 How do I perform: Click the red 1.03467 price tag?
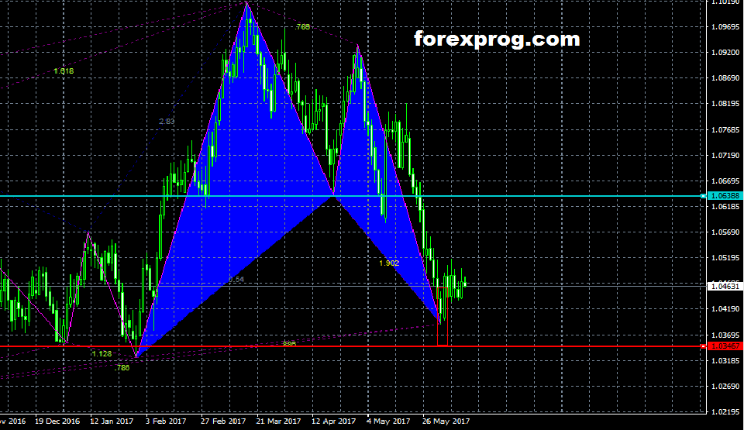point(725,346)
